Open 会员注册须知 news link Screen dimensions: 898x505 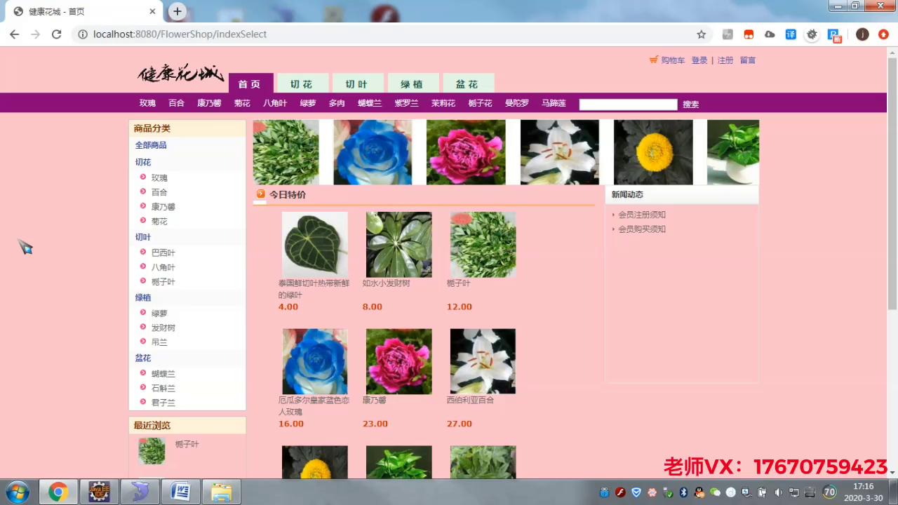coord(641,215)
